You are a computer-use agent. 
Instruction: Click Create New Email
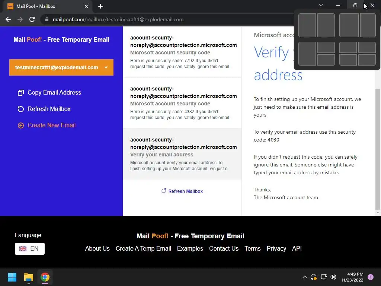click(47, 125)
